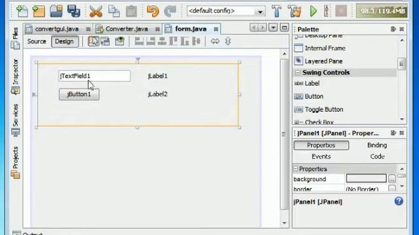Click the New Project icon
Viewport: 419px width, 235px height.
coord(39,11)
